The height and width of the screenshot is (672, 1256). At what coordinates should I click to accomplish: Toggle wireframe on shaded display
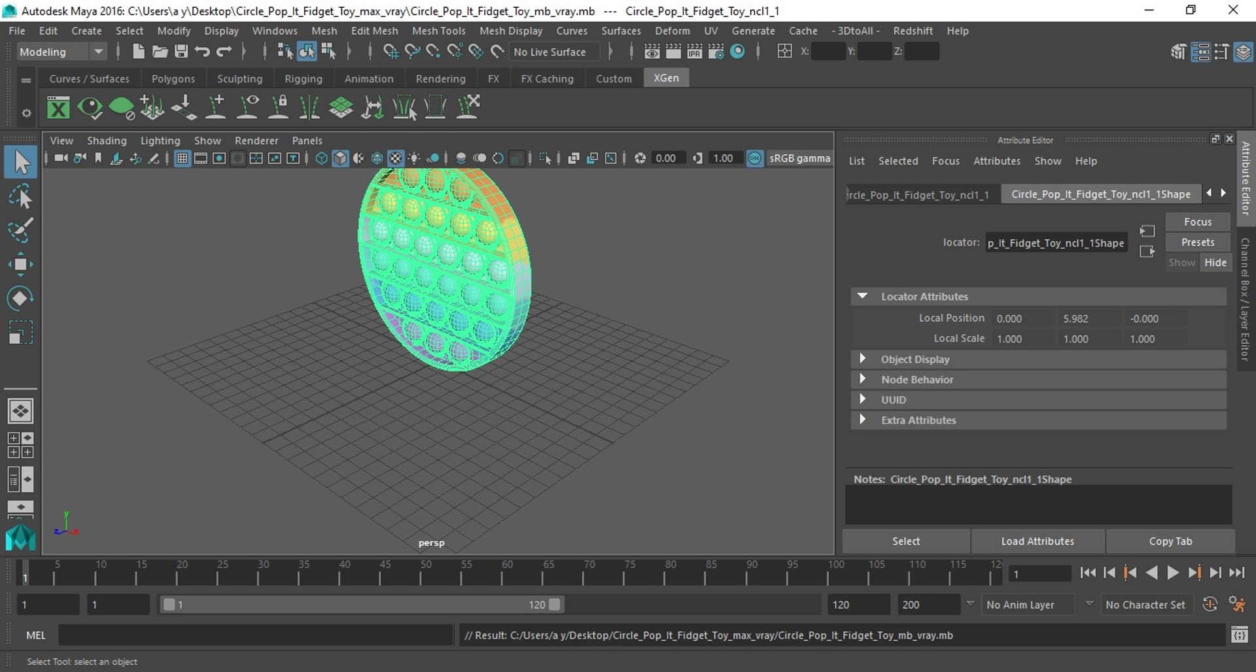377,158
